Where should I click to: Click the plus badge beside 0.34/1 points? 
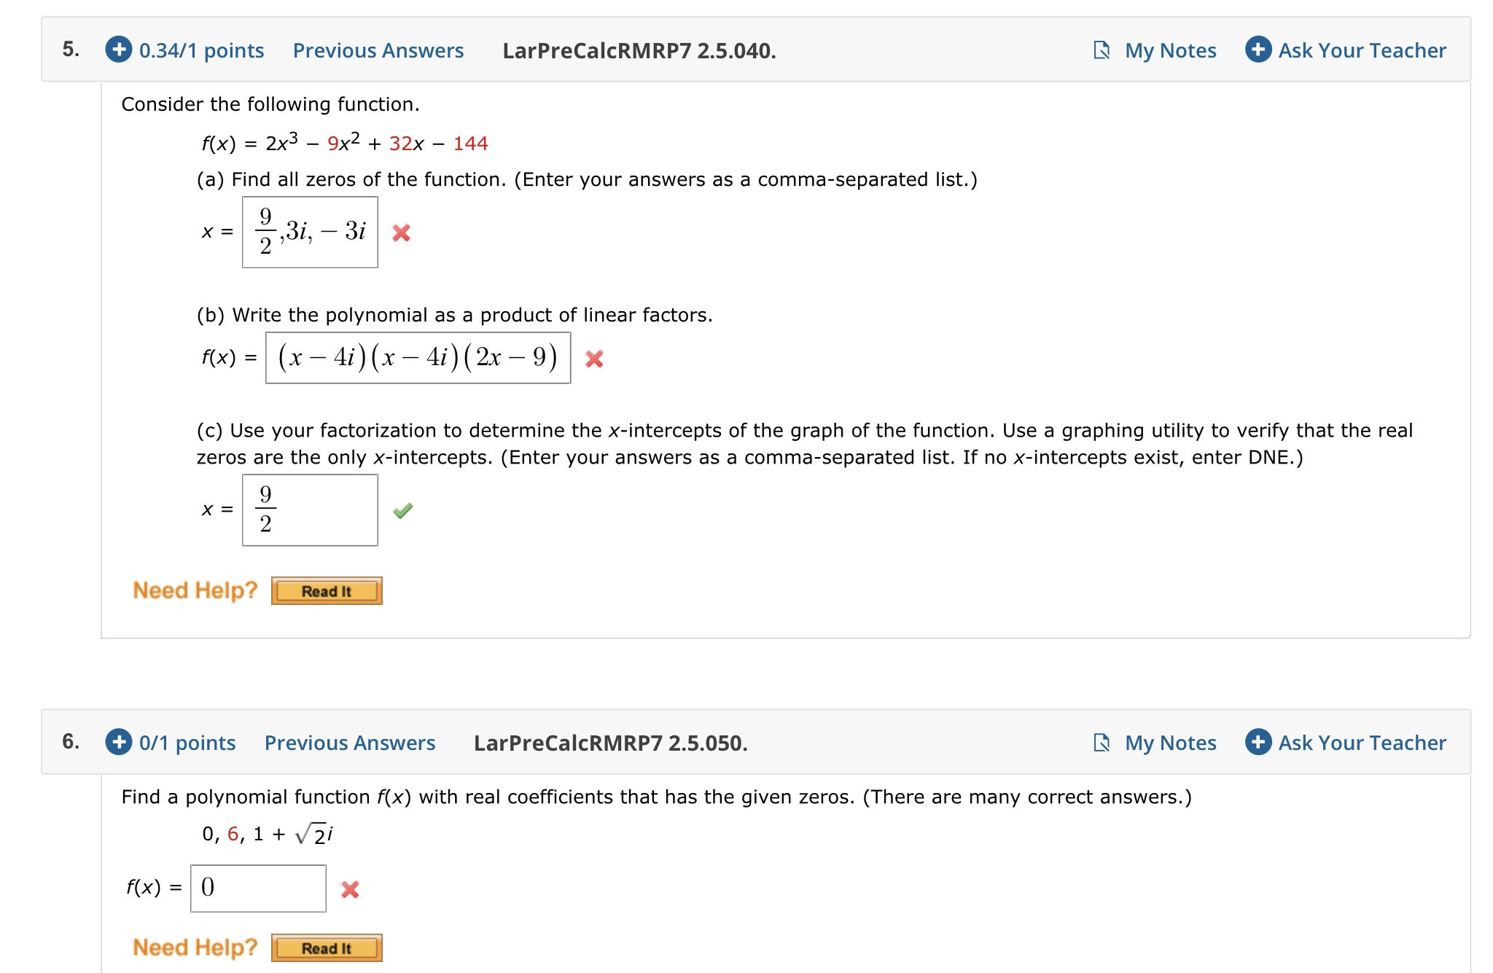tap(117, 50)
